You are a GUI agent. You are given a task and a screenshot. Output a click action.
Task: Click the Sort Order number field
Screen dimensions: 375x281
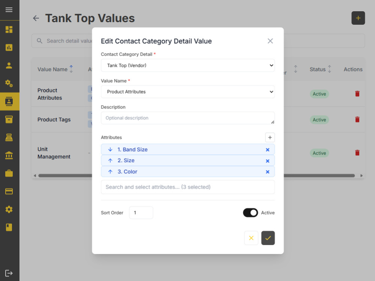[x=141, y=213]
